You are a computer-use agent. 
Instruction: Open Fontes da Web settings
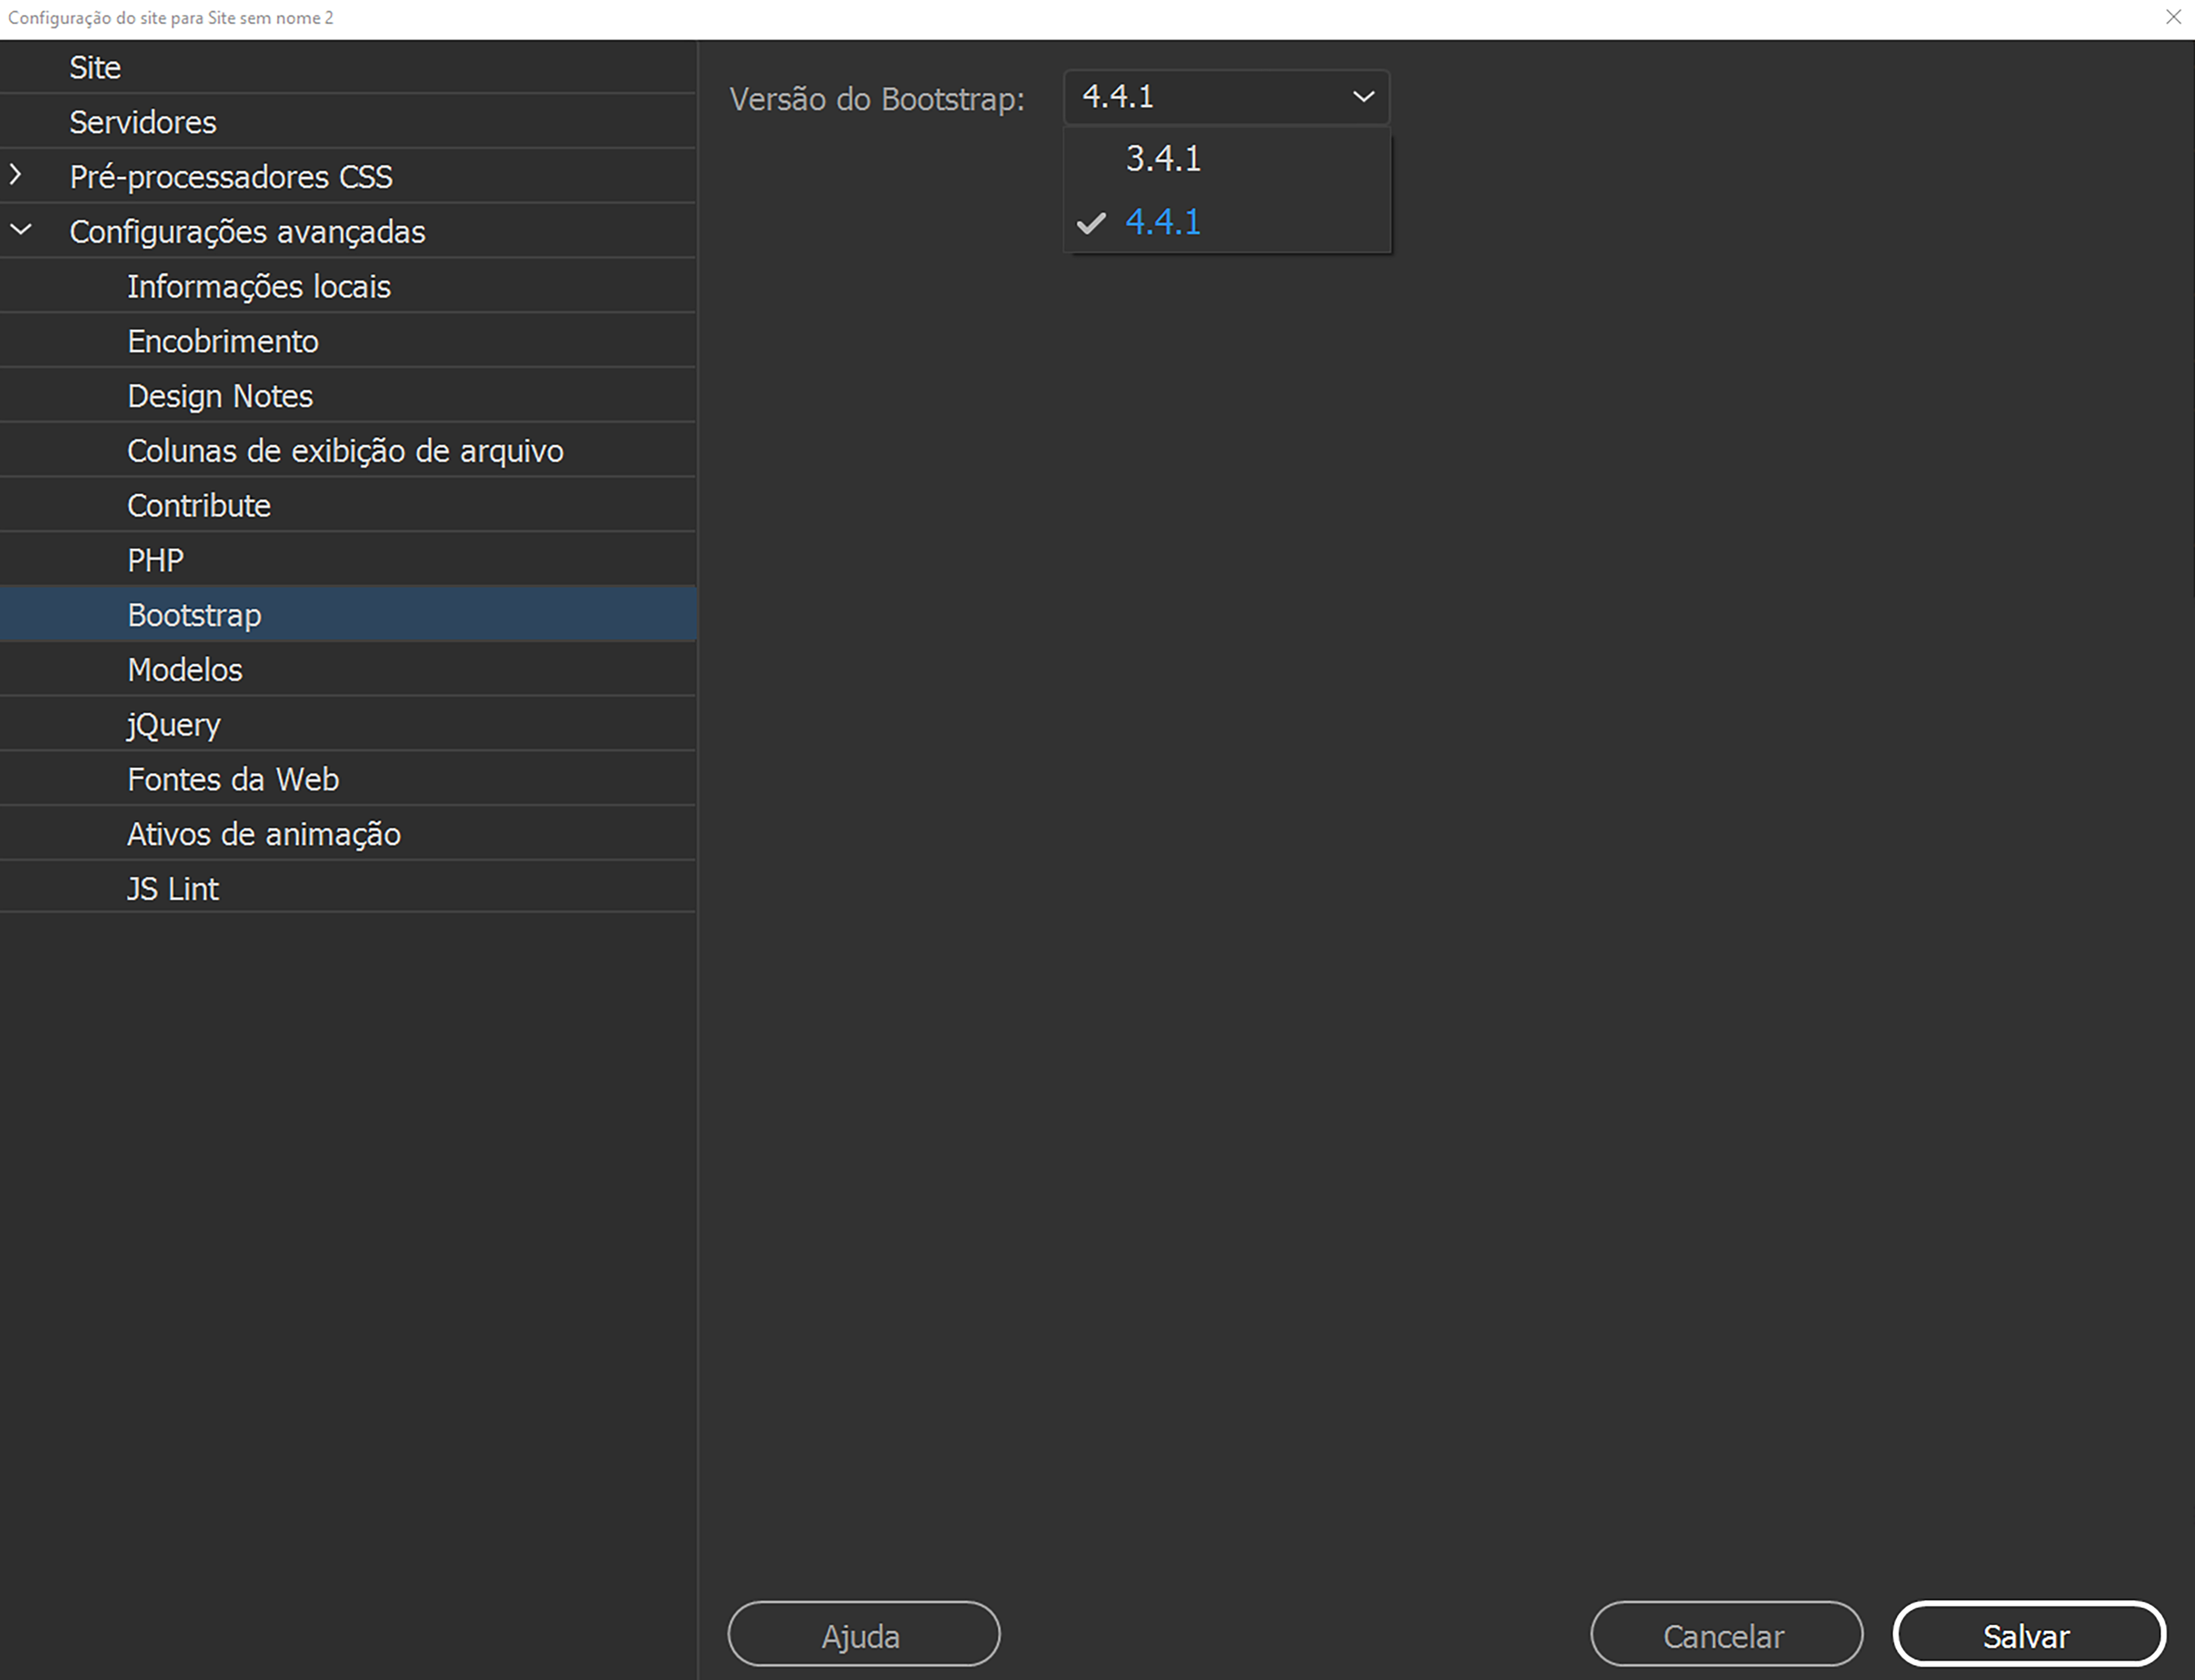coord(233,778)
